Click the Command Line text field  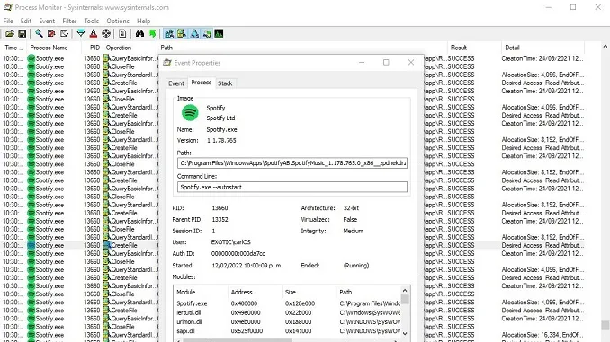coord(292,187)
